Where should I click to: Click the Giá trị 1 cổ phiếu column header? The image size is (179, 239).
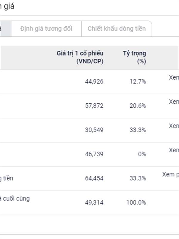click(80, 57)
